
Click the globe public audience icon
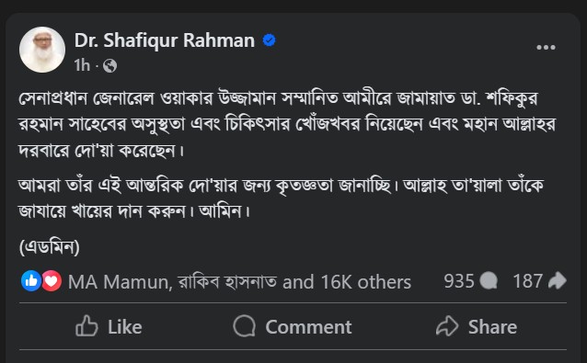pos(109,66)
